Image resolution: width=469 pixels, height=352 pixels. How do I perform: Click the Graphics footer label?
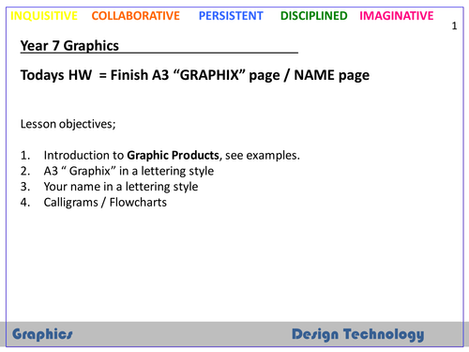coord(42,334)
